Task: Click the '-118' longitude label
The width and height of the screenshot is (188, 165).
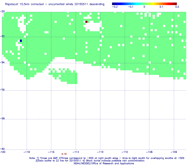Action: pyautogui.click(x=27, y=152)
